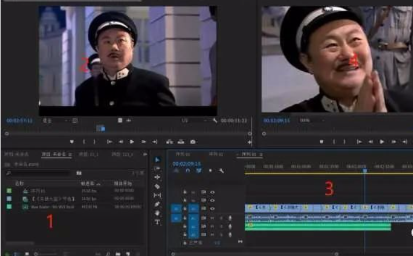The width and height of the screenshot is (413, 256).
Task: Click the Insert button in Source monitor
Action: click(x=169, y=142)
